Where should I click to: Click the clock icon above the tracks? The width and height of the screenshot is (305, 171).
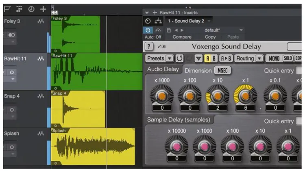tap(31, 9)
